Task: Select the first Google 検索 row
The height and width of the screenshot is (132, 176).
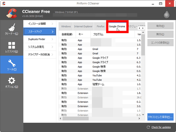Action: (x=100, y=67)
